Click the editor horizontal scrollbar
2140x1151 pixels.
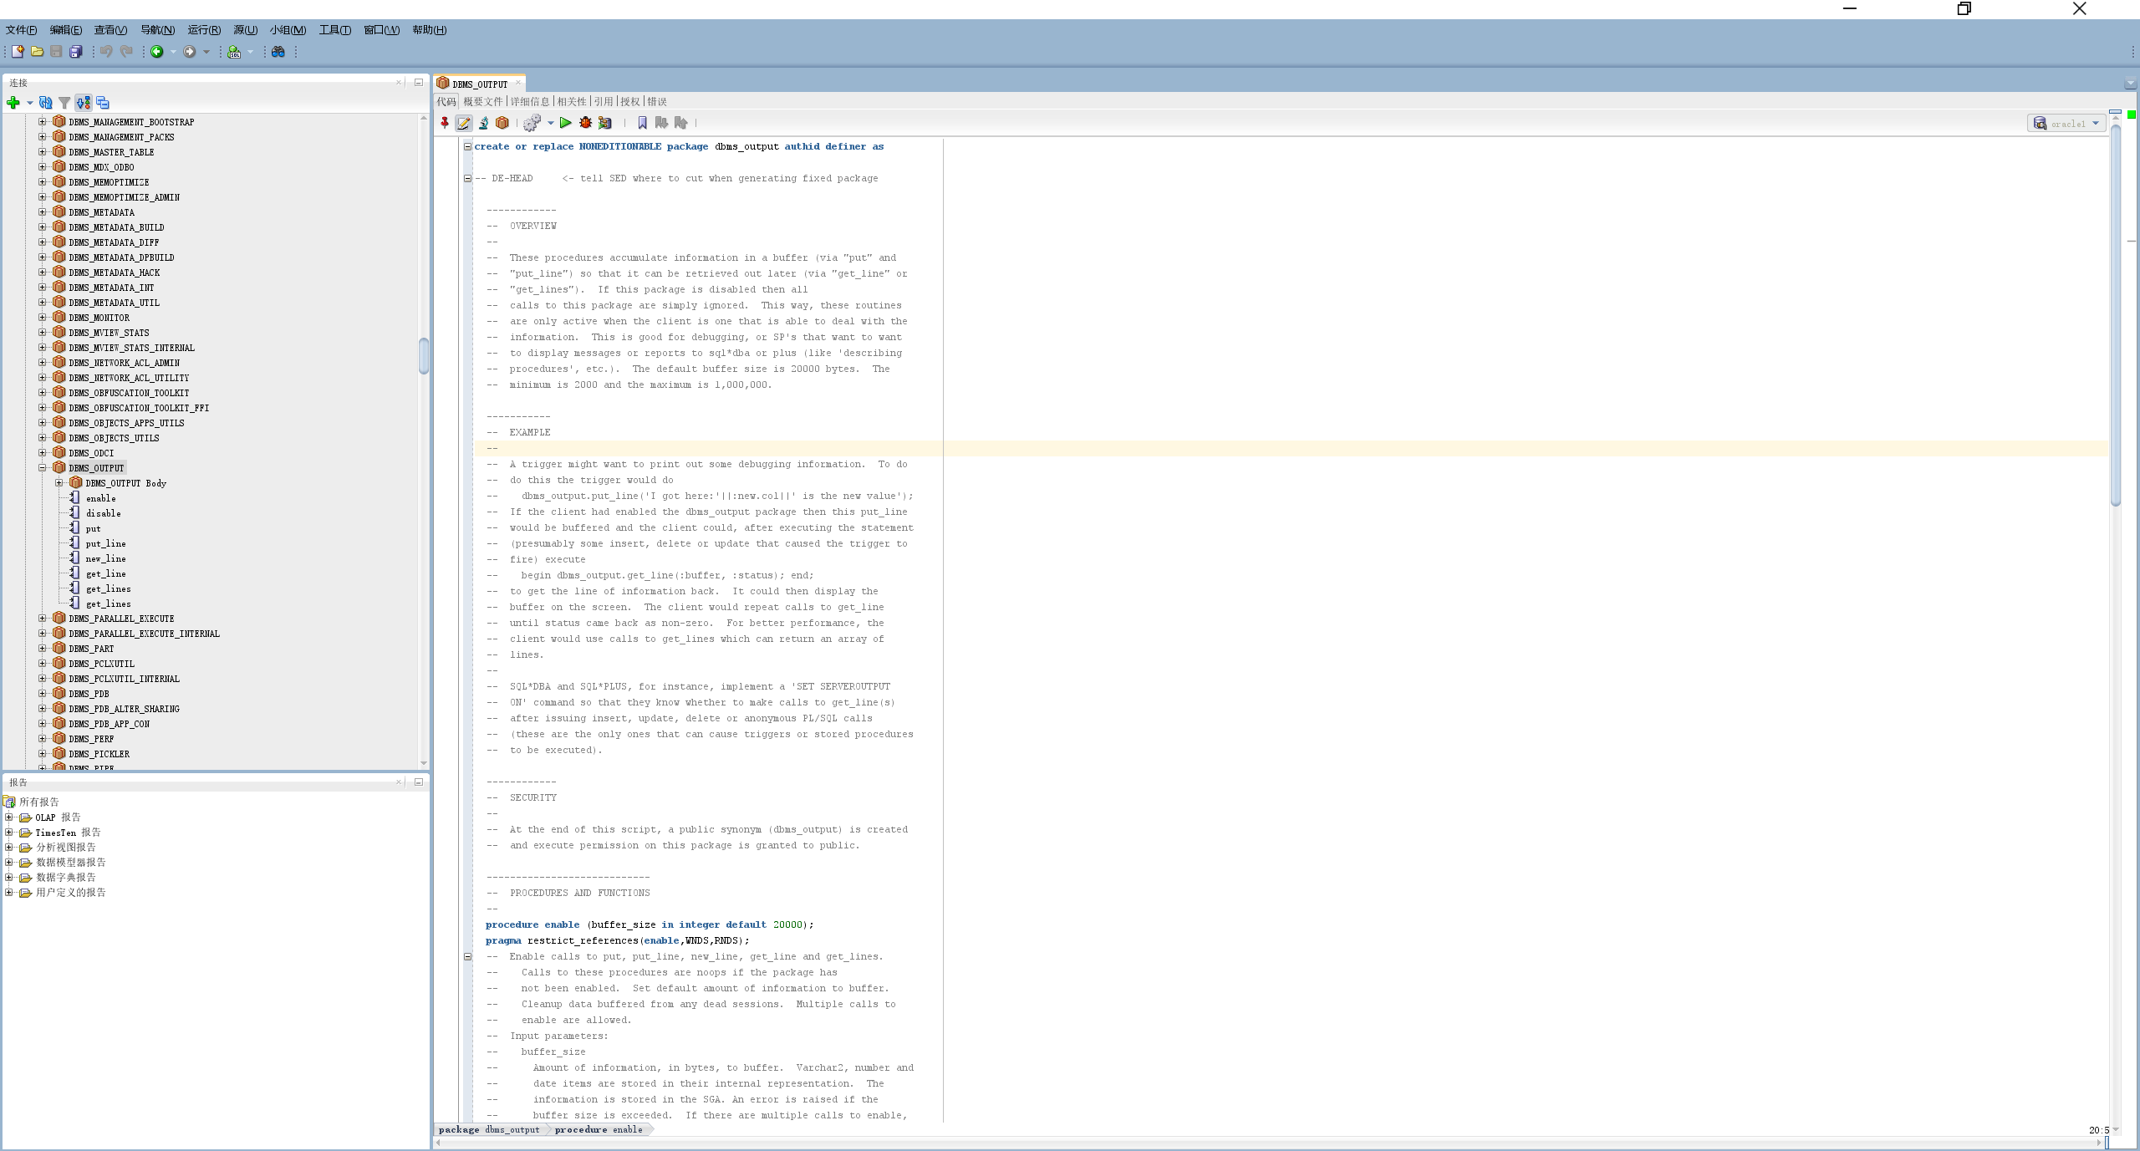pyautogui.click(x=1268, y=1143)
